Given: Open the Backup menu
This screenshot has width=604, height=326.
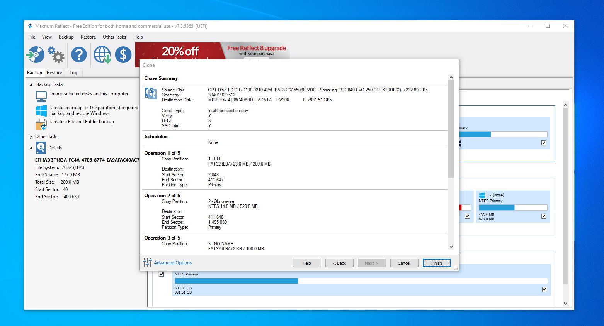Looking at the screenshot, I should point(66,37).
